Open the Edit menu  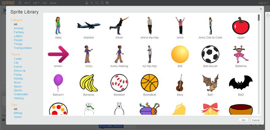(36, 3)
